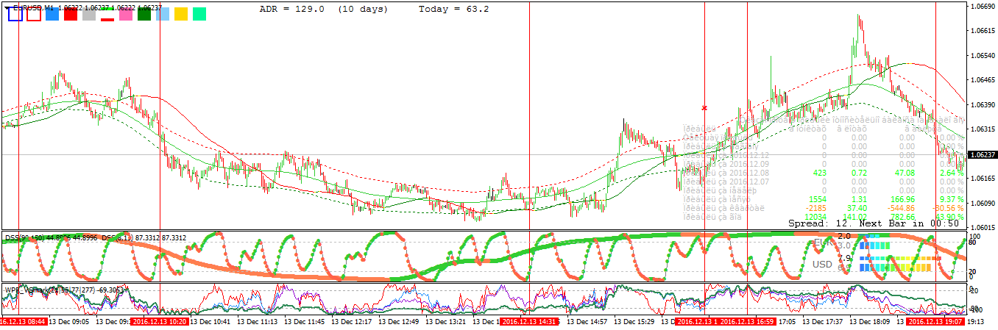The width and height of the screenshot is (998, 330).
Task: Click the red 2016.12.13 08:44 time label
Action: click(23, 321)
